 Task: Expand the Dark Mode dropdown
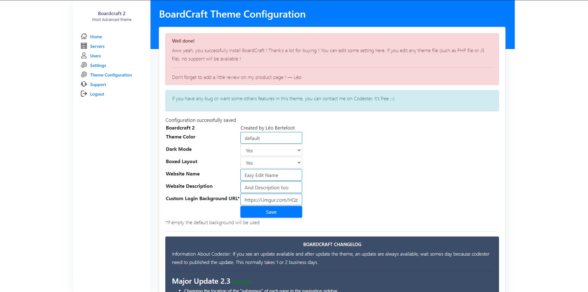pyautogui.click(x=271, y=150)
